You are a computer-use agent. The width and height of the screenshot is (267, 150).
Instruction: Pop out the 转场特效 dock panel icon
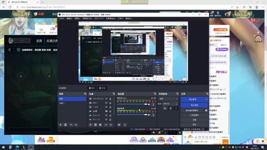[178, 94]
